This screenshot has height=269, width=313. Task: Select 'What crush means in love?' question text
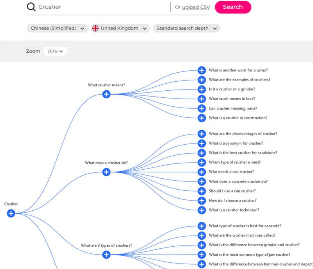point(232,99)
